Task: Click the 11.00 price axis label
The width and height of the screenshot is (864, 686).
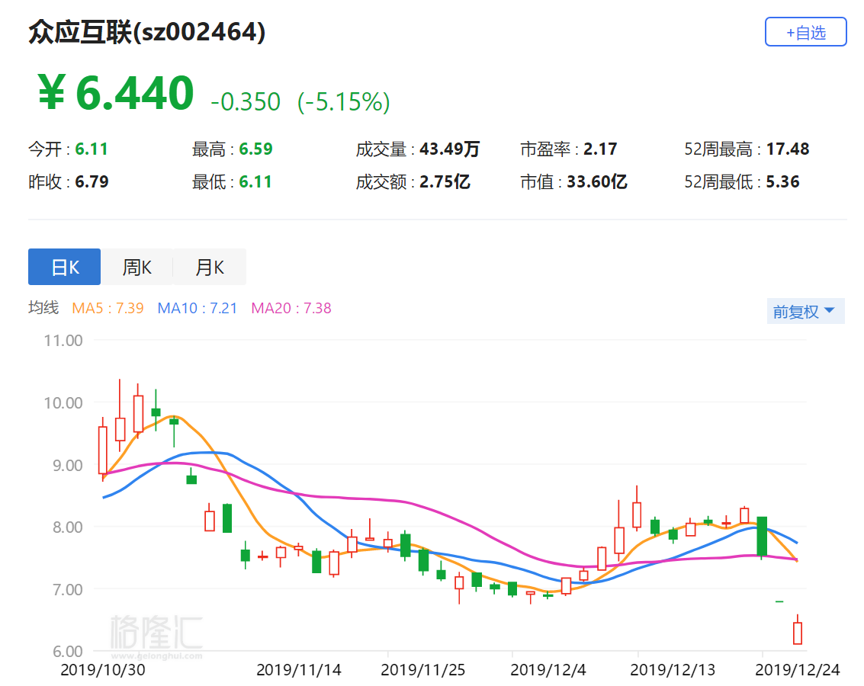Action: [63, 340]
